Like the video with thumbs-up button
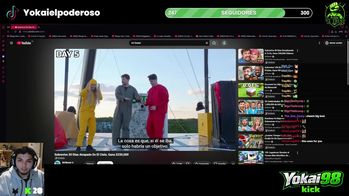 177,163
